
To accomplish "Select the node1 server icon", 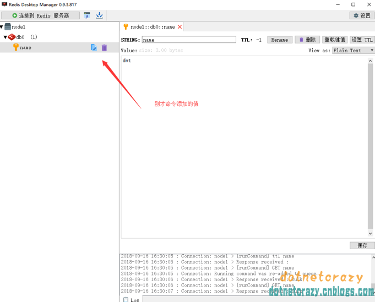I will [x=8, y=26].
